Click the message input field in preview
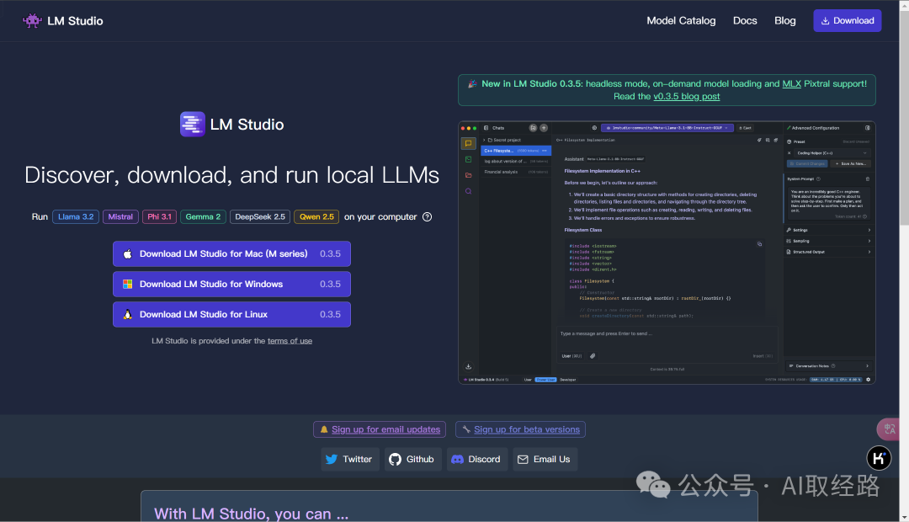 667,334
